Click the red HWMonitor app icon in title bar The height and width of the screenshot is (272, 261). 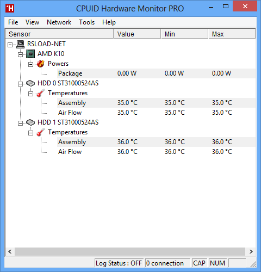pos(10,9)
